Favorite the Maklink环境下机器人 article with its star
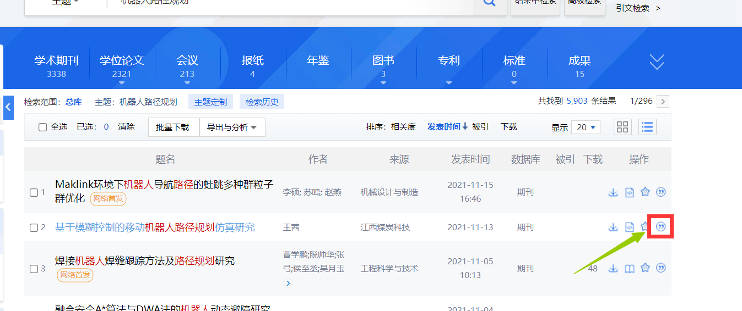The width and height of the screenshot is (742, 311). 646,192
